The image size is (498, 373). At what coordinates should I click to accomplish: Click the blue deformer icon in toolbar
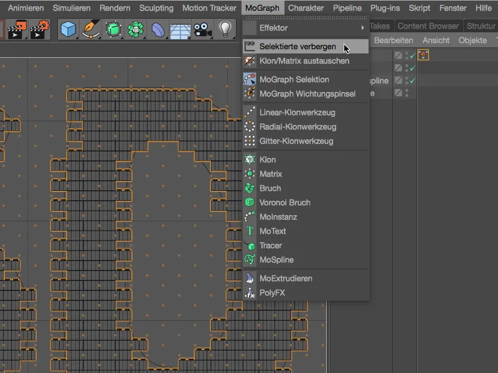tap(157, 29)
